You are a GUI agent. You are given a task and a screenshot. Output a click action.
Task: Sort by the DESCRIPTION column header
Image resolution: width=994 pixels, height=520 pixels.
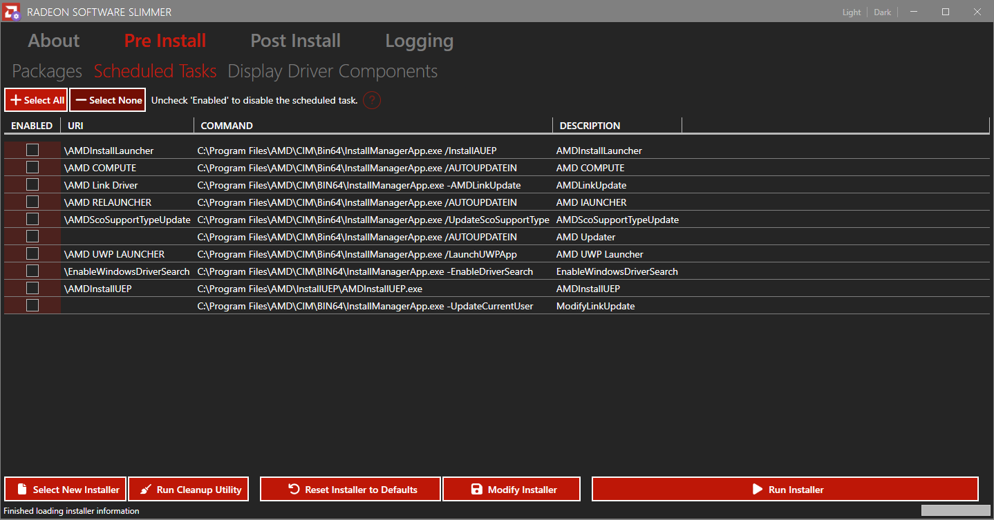tap(617, 126)
